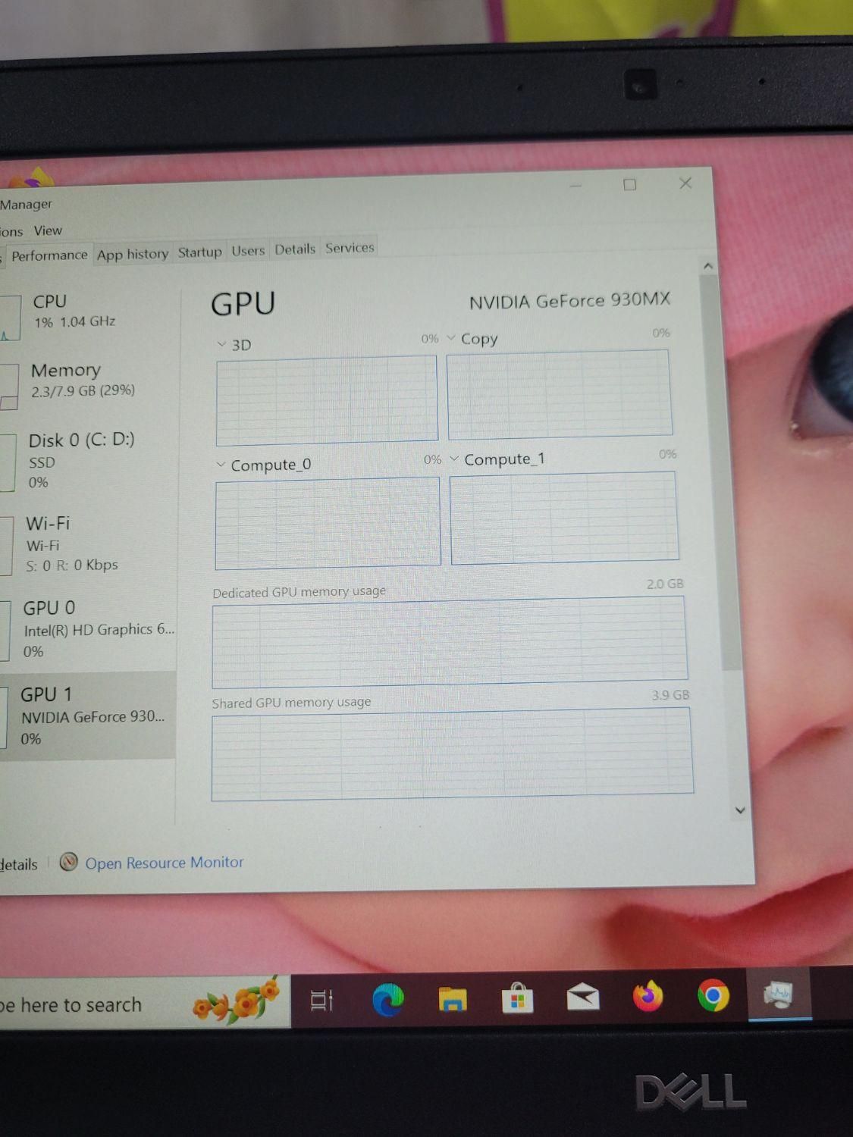Click the NVIDIA GeForce 930MX title text

tap(569, 300)
